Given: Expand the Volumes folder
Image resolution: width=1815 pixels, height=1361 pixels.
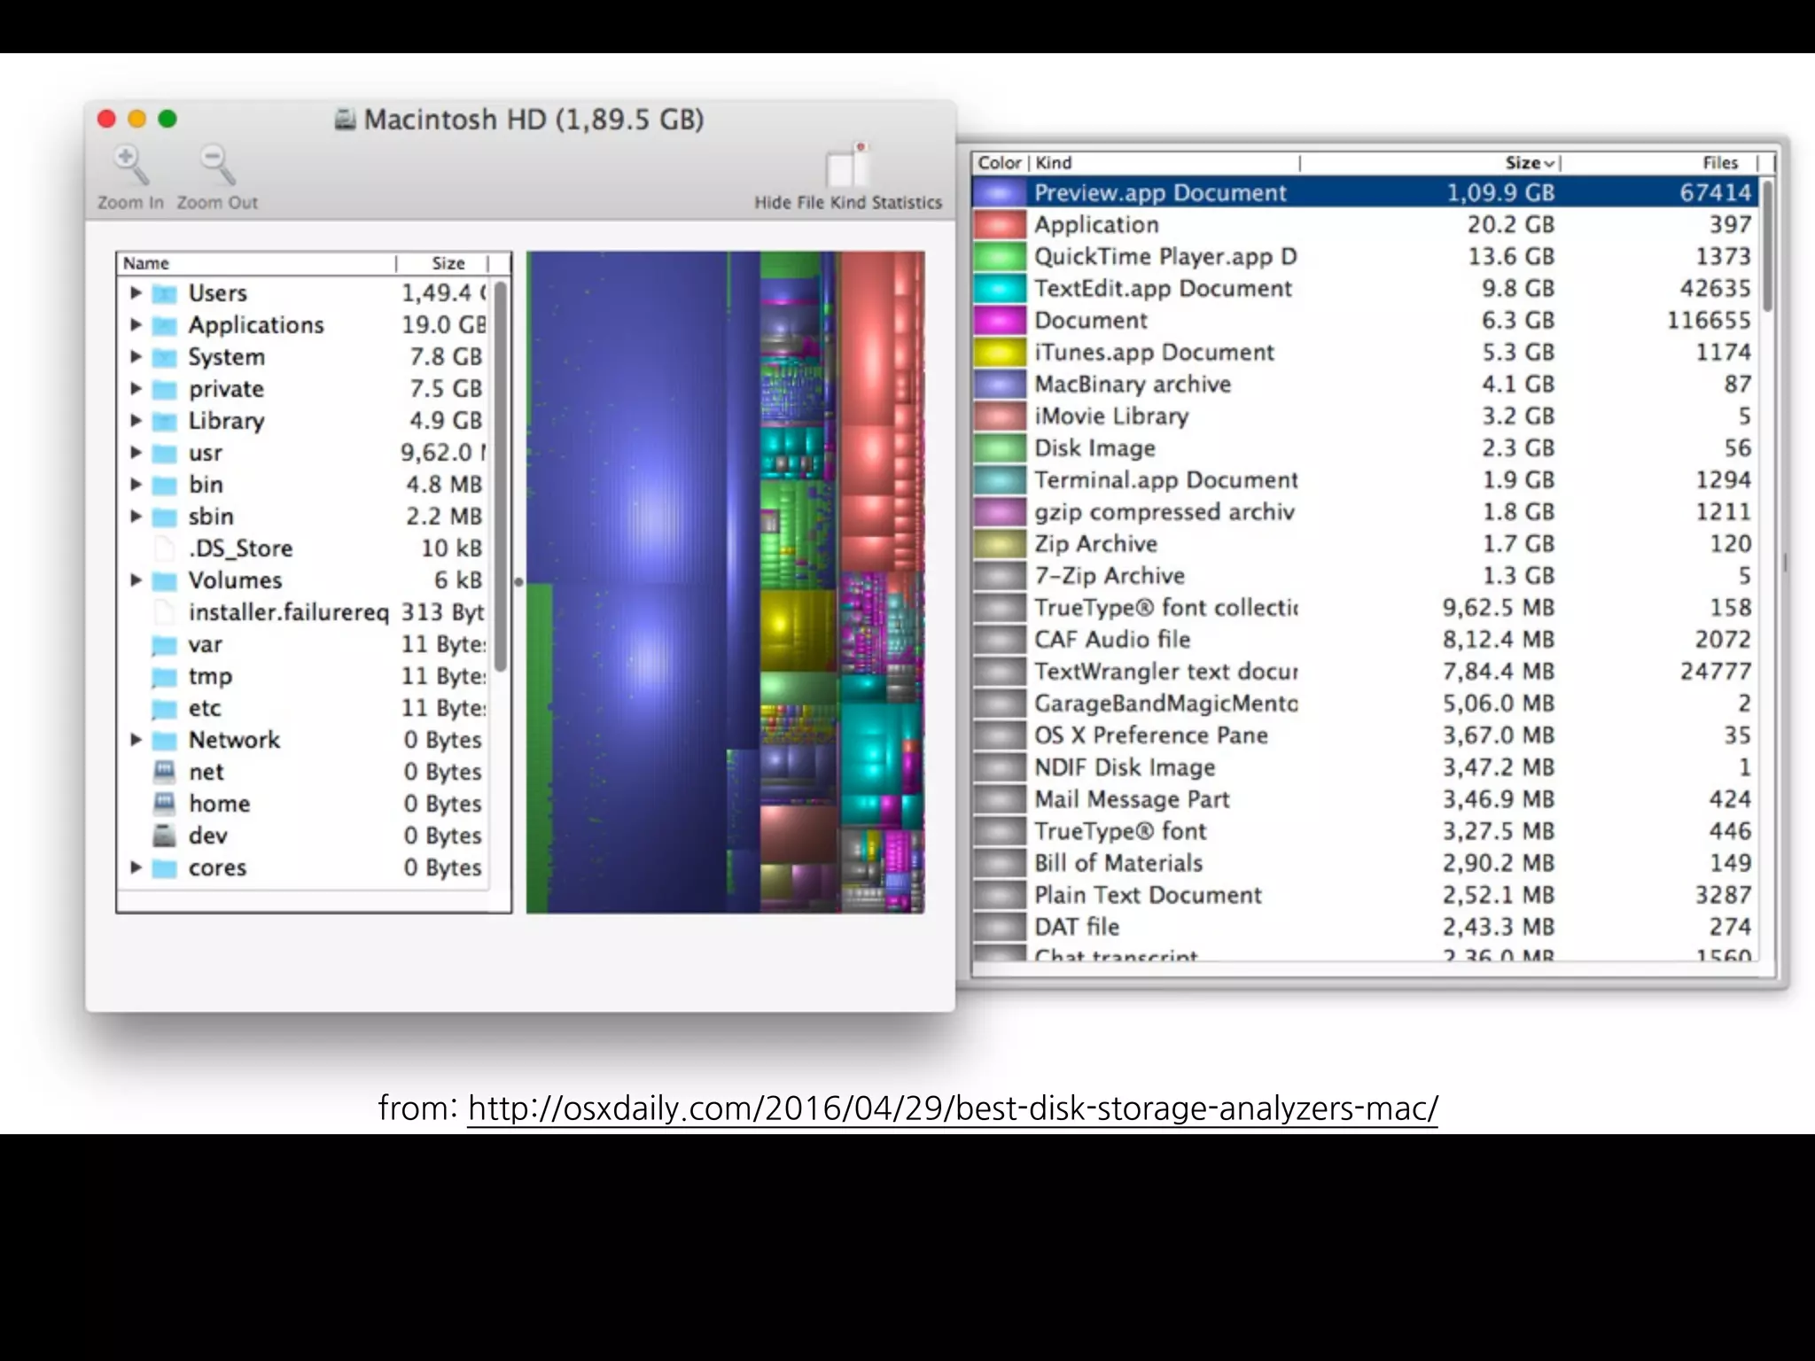Looking at the screenshot, I should coord(136,579).
